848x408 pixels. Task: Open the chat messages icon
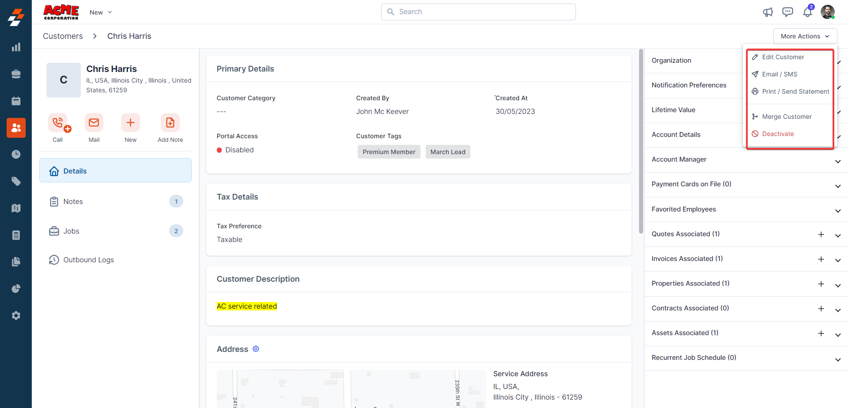pos(787,12)
